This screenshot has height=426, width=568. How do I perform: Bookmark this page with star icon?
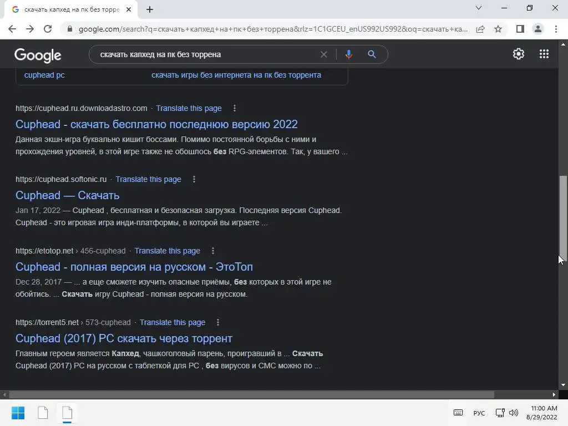[498, 29]
